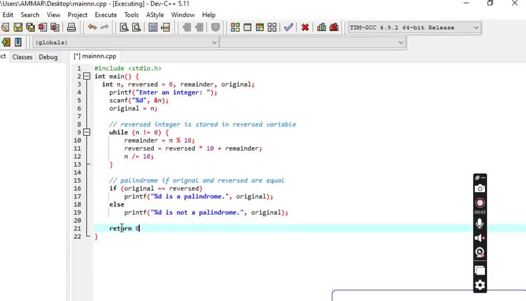Click the Compile & Run icon
Image resolution: width=526 pixels, height=301 pixels.
tap(260, 27)
